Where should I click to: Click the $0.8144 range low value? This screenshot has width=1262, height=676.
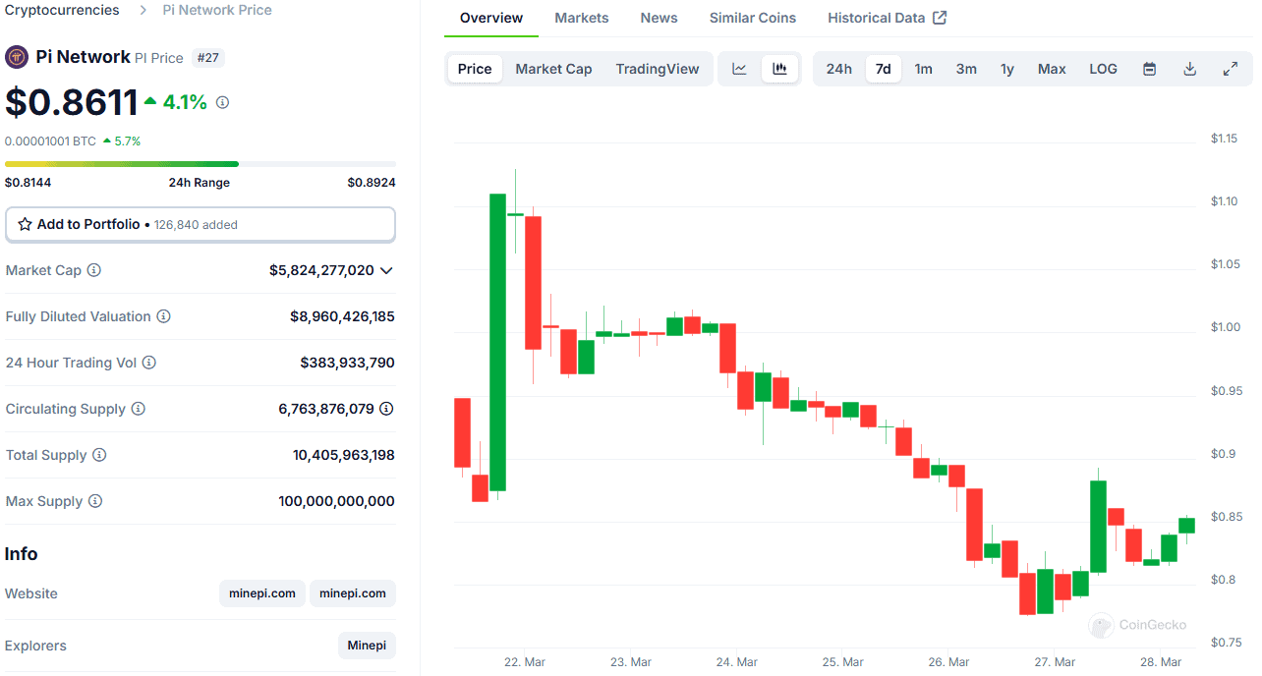click(29, 183)
